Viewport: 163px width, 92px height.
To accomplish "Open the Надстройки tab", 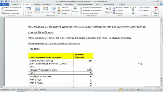I will 109,5.
